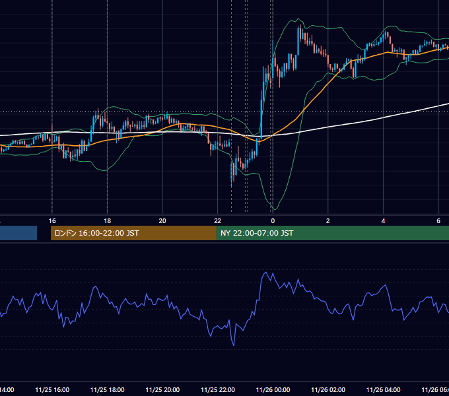449x396 pixels.
Task: Click the "2" hour label on price chart axis
Action: tap(328, 221)
